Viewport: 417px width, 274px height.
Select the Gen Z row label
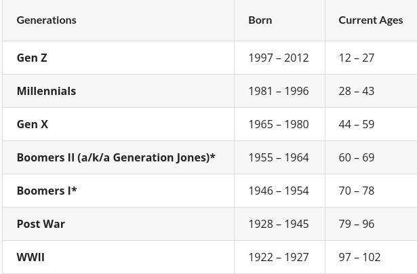[x=32, y=58]
